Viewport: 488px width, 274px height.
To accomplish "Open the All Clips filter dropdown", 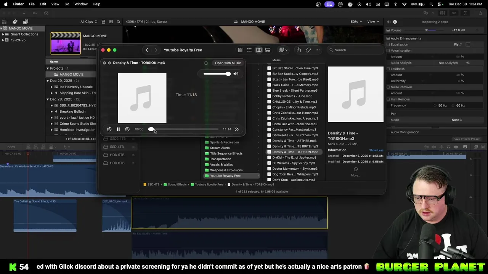I will [88, 22].
